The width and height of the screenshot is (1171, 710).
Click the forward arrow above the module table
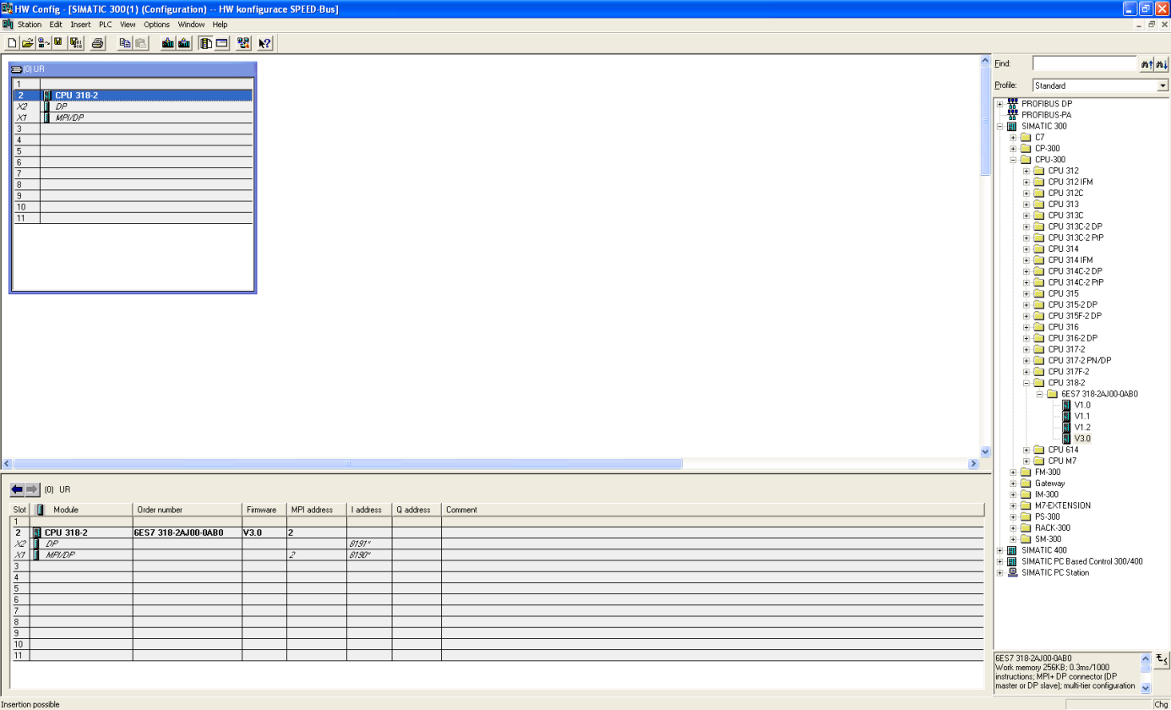(x=32, y=489)
